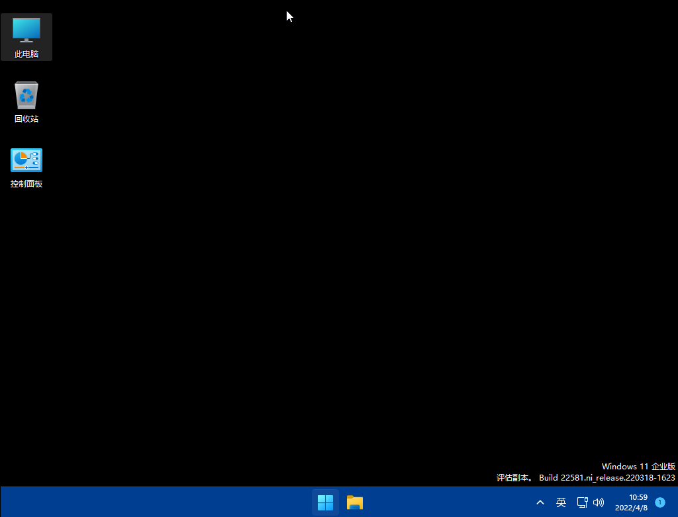This screenshot has width=678, height=517.
Task: Click the 回收站 text label
Action: tap(26, 119)
